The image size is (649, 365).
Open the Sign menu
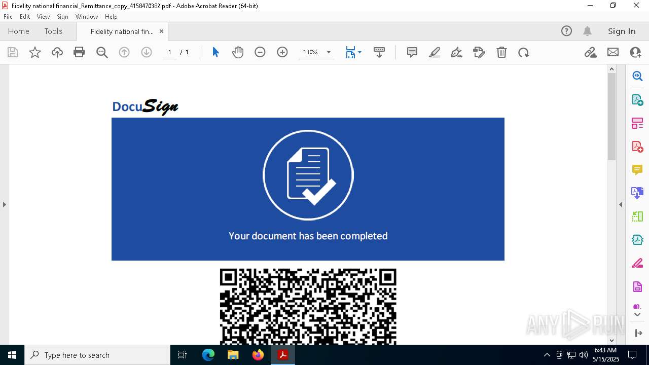(62, 17)
